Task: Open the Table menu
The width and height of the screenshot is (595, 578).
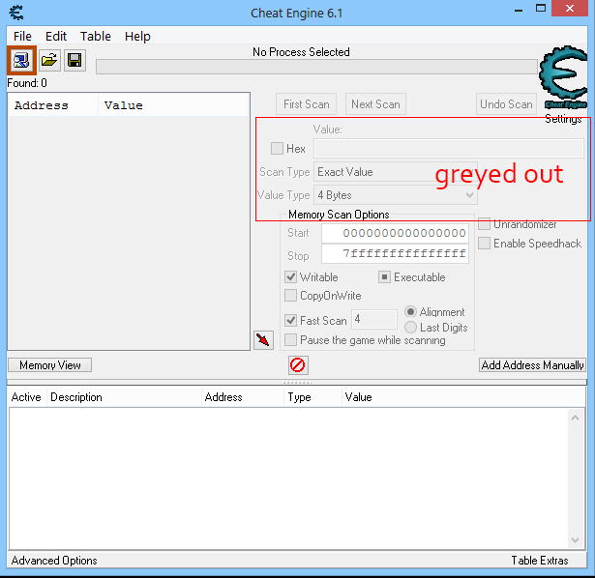Action: point(95,37)
